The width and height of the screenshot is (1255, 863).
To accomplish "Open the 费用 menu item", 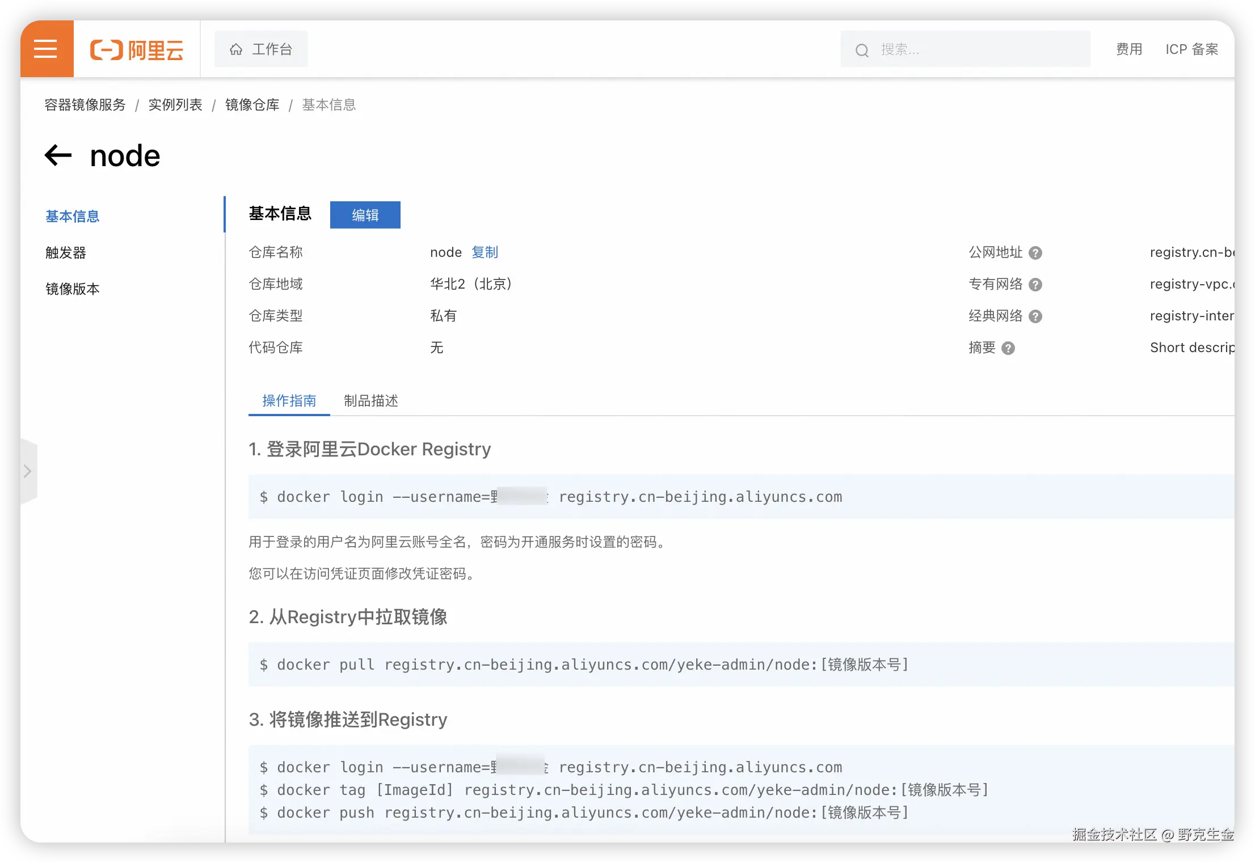I will pos(1128,49).
